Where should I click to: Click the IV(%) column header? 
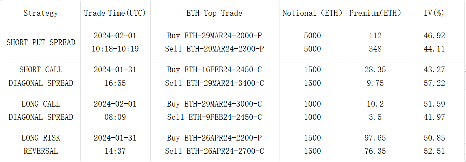coord(434,13)
